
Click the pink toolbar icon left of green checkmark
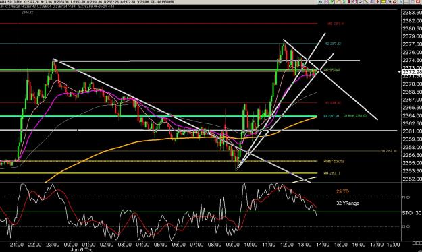(x=325, y=1)
